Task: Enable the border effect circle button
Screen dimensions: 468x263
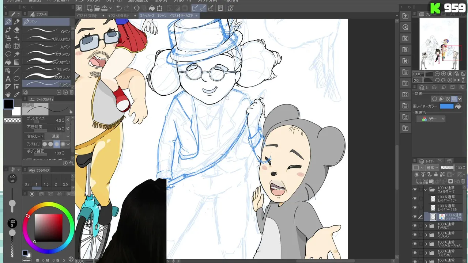Action: point(434,99)
